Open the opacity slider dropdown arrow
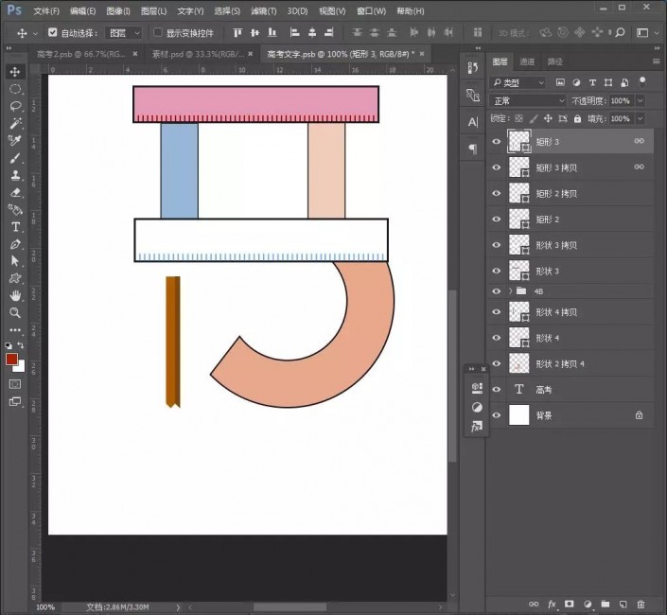 click(x=641, y=101)
